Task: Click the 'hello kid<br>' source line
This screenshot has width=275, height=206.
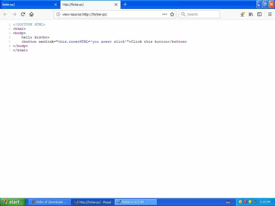Action: tap(35, 37)
